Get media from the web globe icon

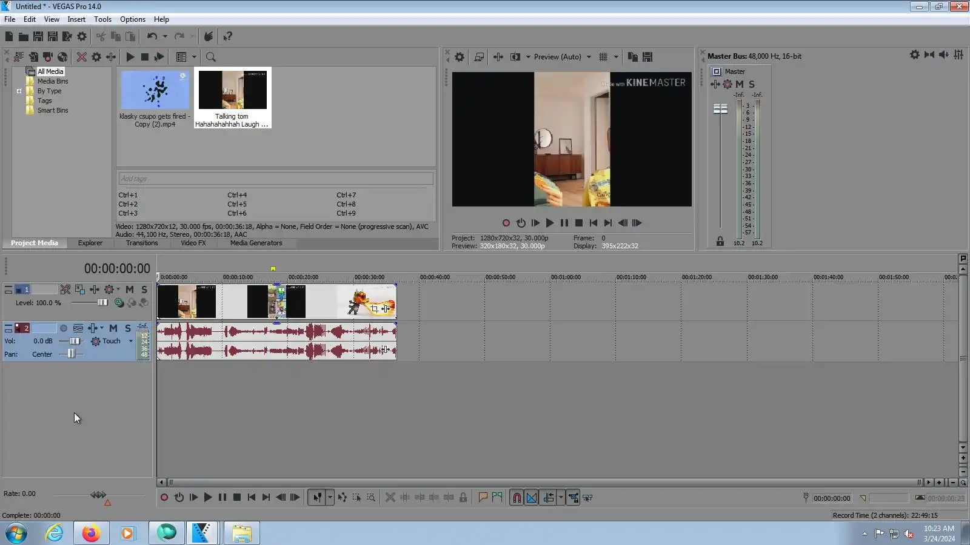62,57
